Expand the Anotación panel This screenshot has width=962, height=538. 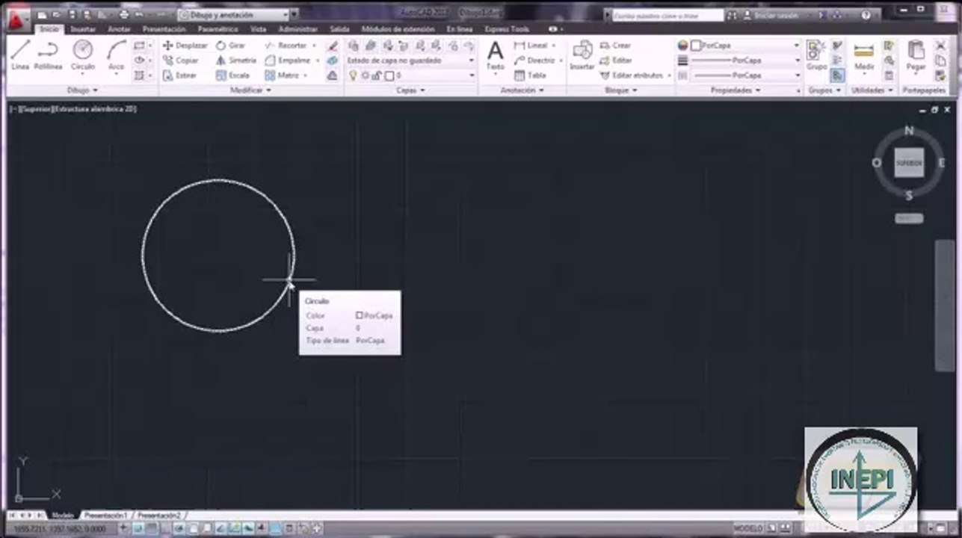tap(522, 90)
